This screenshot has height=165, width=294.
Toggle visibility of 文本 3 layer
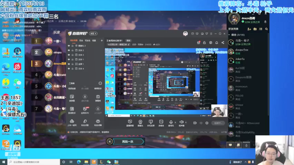click(69, 55)
